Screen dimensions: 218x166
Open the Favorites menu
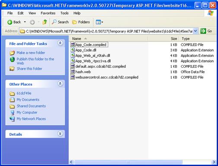pyautogui.click(x=48, y=13)
